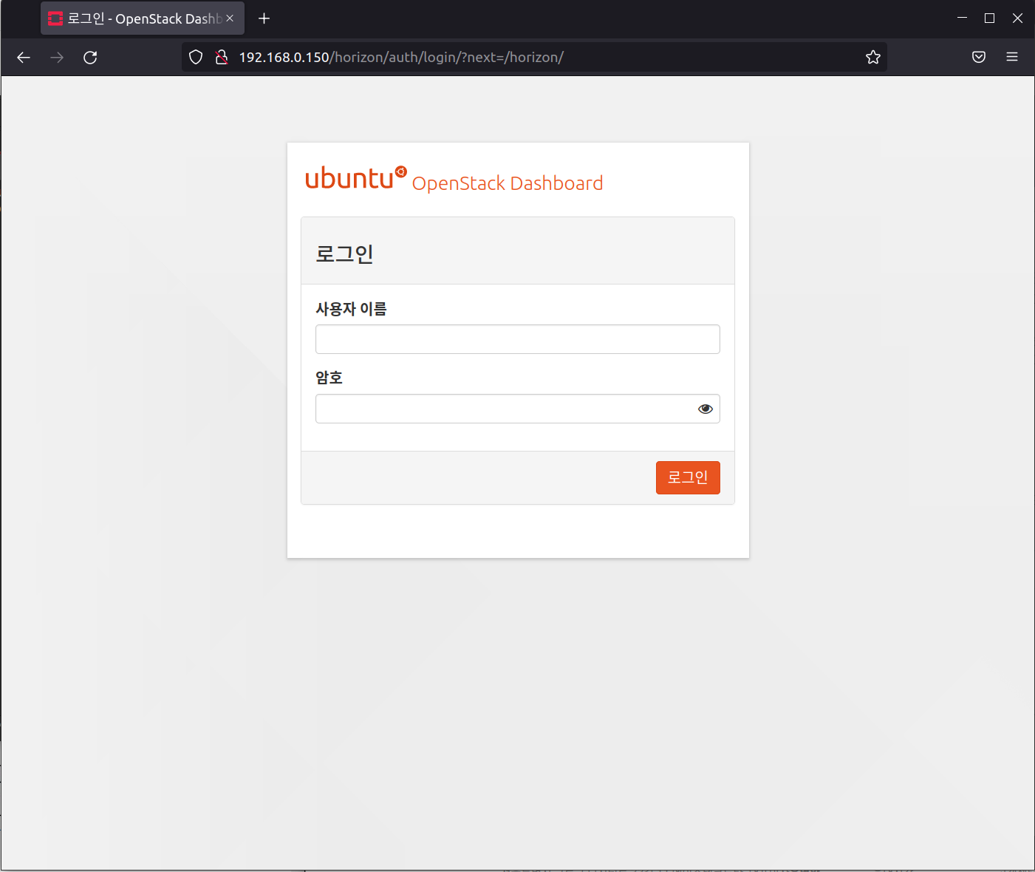Open the Pocket save icon
The width and height of the screenshot is (1035, 872).
pyautogui.click(x=979, y=58)
